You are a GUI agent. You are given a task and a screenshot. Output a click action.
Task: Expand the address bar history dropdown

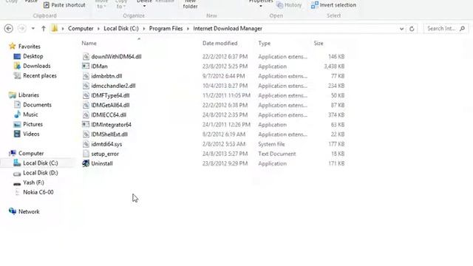(401, 29)
